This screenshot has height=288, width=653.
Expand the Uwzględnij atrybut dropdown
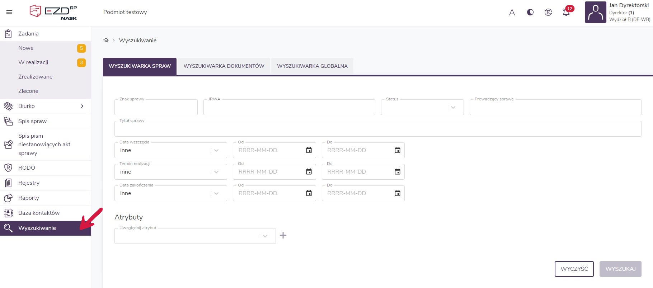(265, 236)
